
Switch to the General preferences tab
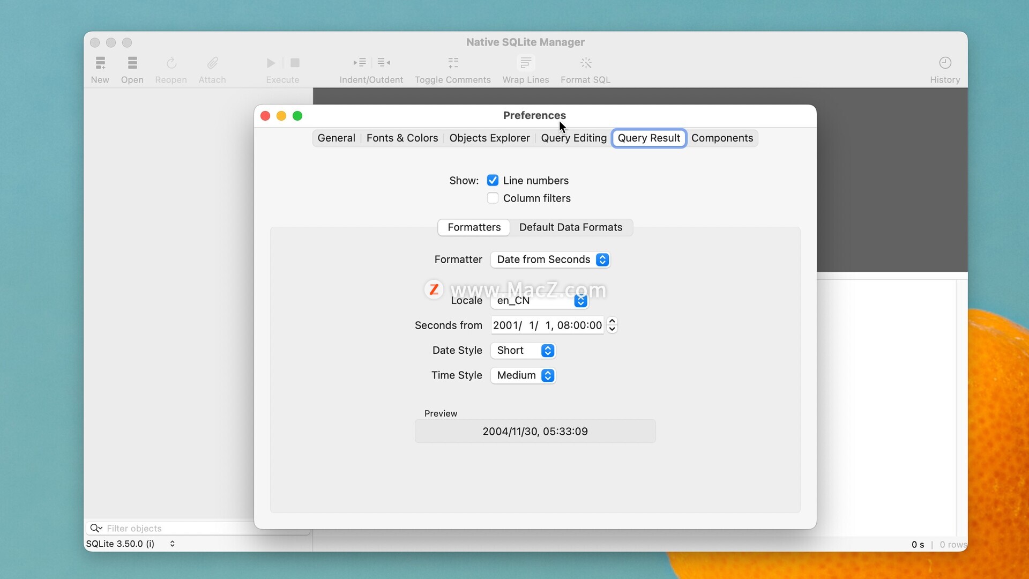[x=336, y=138]
